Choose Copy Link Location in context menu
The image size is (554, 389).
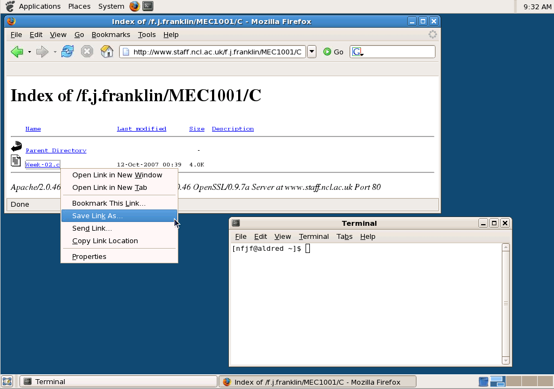105,241
